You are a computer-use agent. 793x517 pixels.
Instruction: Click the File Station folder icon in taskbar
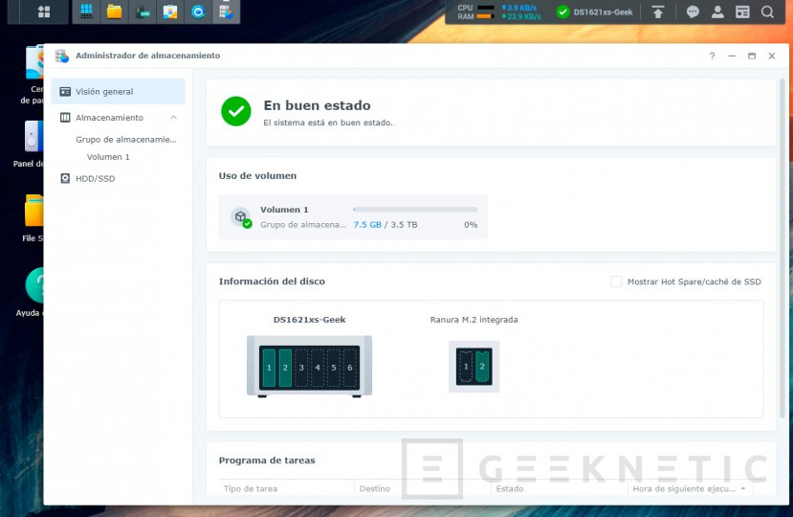114,12
